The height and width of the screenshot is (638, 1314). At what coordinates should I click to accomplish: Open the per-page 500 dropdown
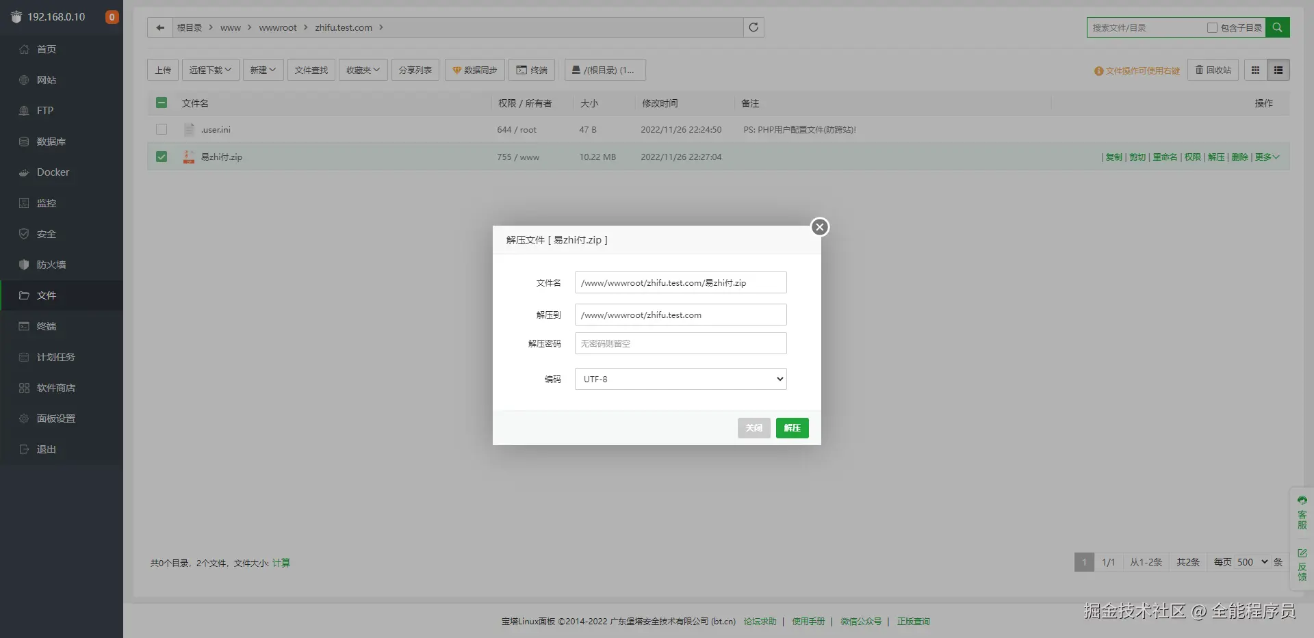pos(1252,562)
